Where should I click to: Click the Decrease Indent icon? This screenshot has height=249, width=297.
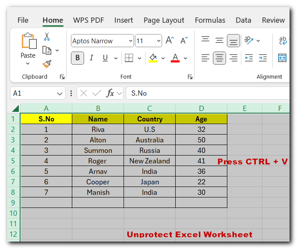[249, 58]
